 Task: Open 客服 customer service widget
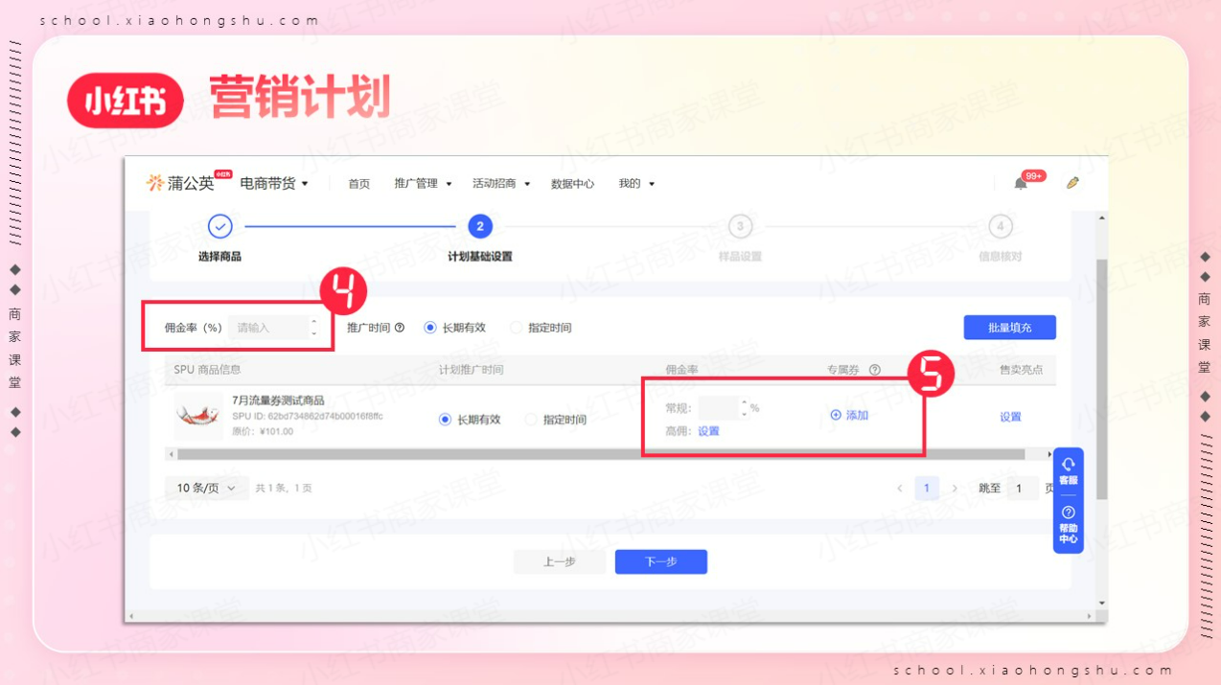point(1068,471)
